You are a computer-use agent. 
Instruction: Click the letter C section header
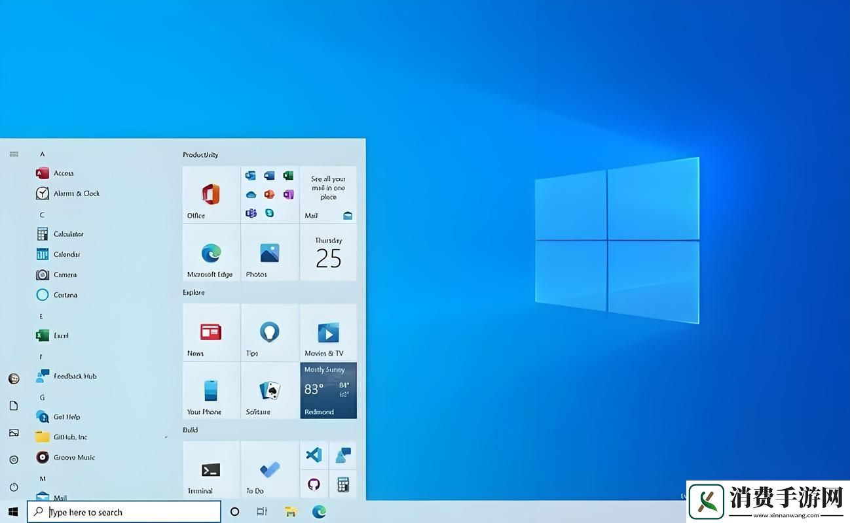41,214
